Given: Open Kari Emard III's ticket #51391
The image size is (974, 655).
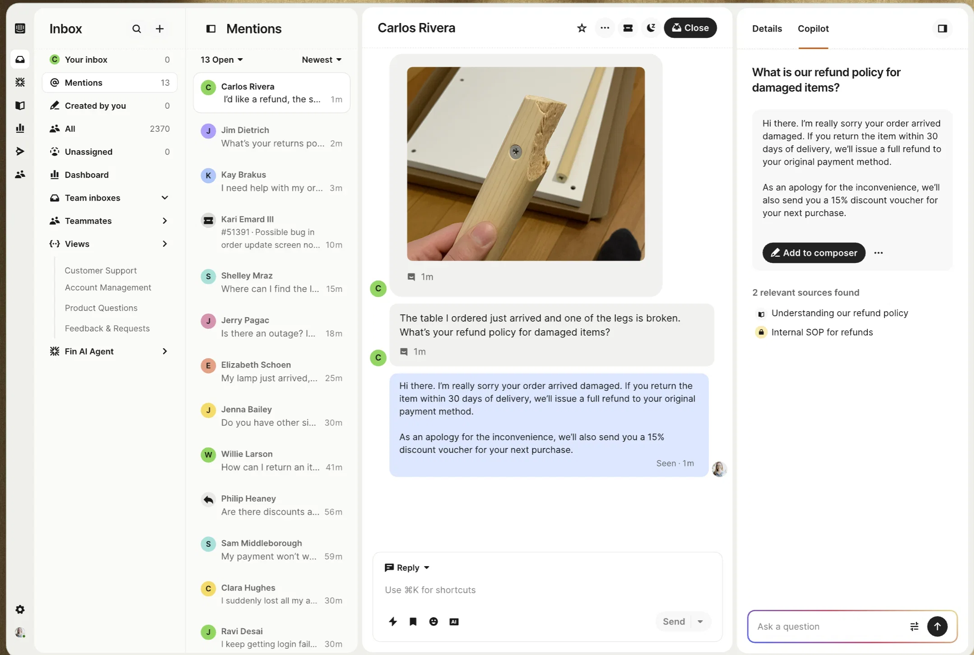Looking at the screenshot, I should [272, 232].
